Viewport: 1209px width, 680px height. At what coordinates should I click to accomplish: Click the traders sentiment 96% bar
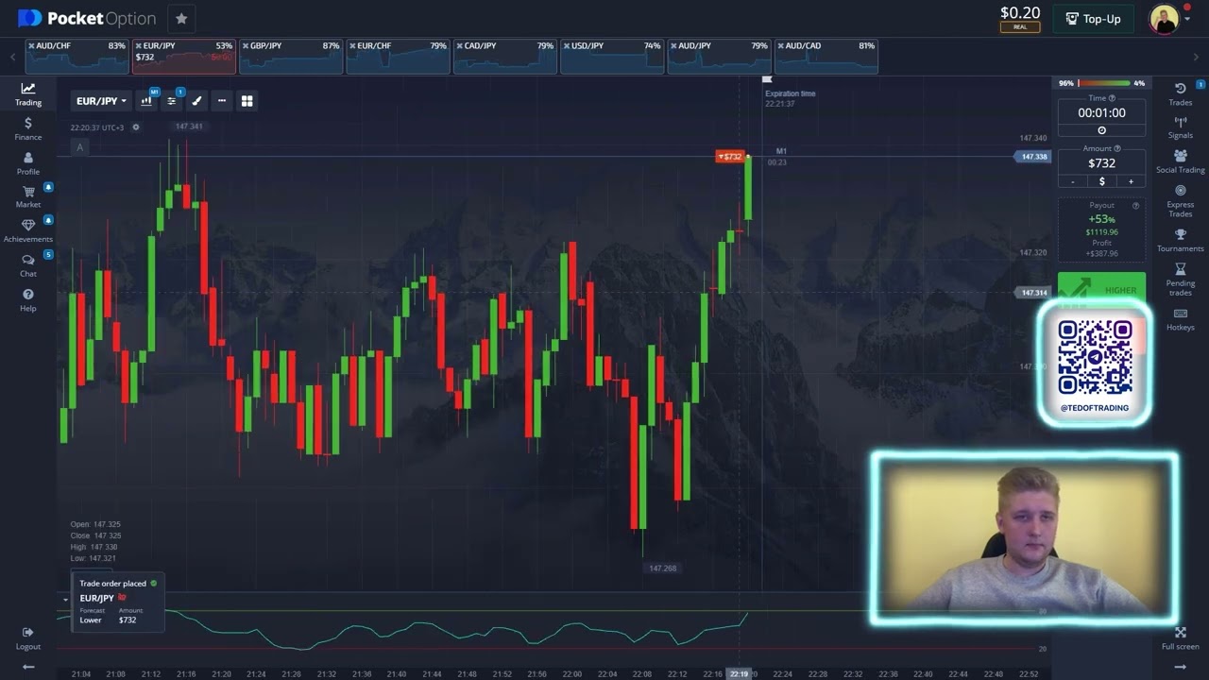click(x=1101, y=83)
